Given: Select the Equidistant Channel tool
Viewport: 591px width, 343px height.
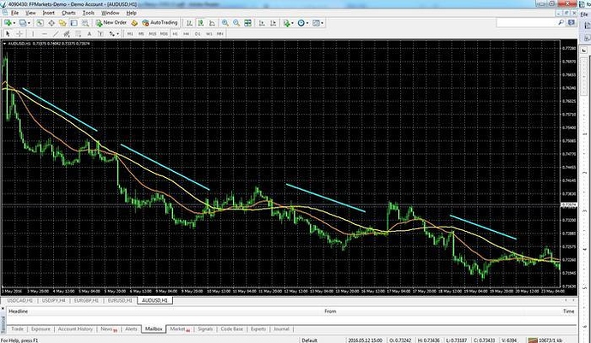Looking at the screenshot, I should [x=67, y=34].
